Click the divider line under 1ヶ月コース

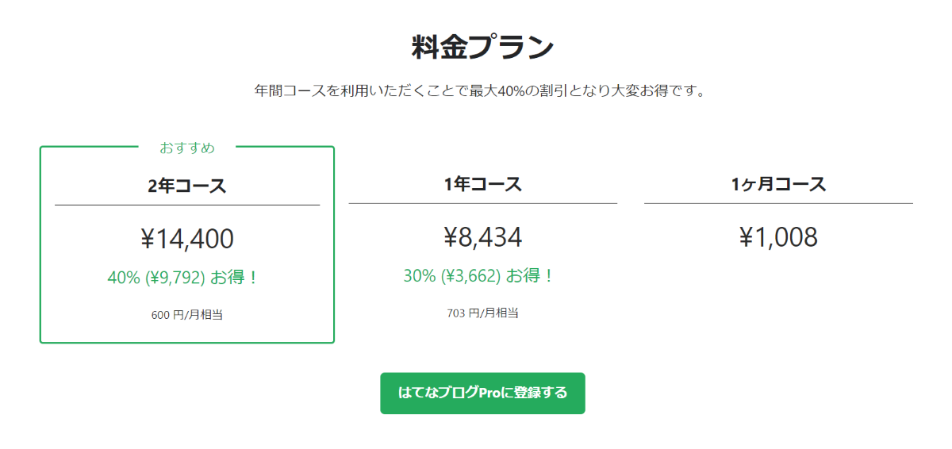778,203
